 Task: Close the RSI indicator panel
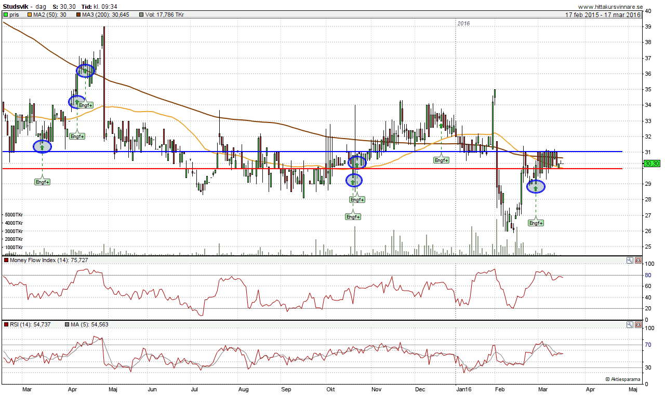tap(638, 324)
